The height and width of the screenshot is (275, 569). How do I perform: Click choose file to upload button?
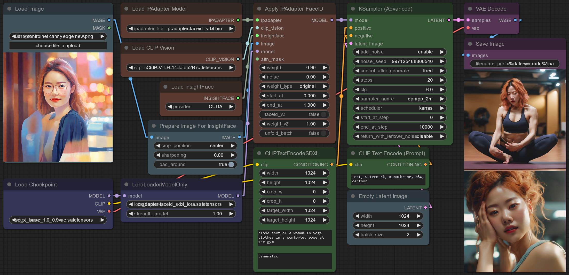pyautogui.click(x=58, y=46)
